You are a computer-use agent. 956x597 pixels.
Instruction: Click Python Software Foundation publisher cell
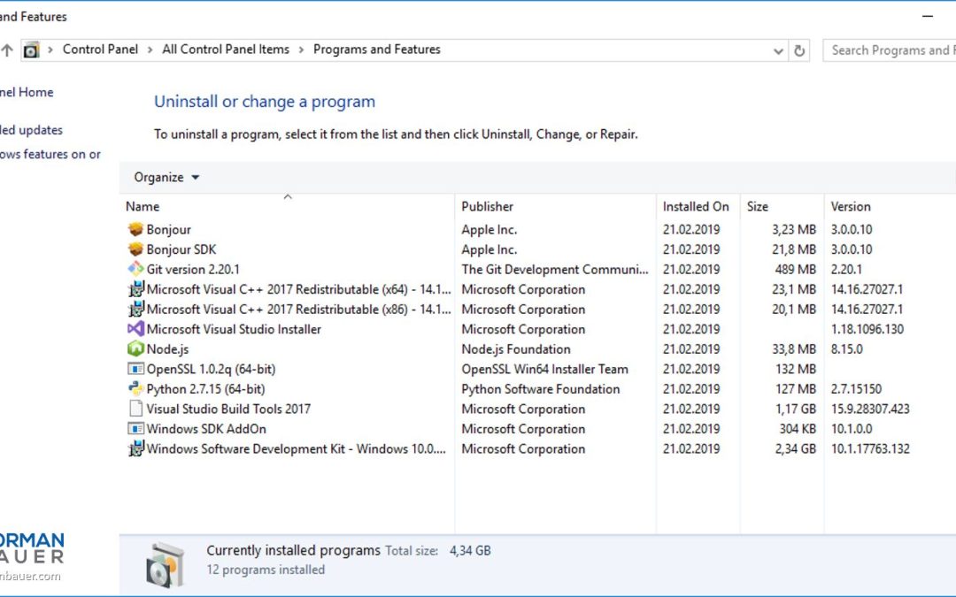pos(540,389)
